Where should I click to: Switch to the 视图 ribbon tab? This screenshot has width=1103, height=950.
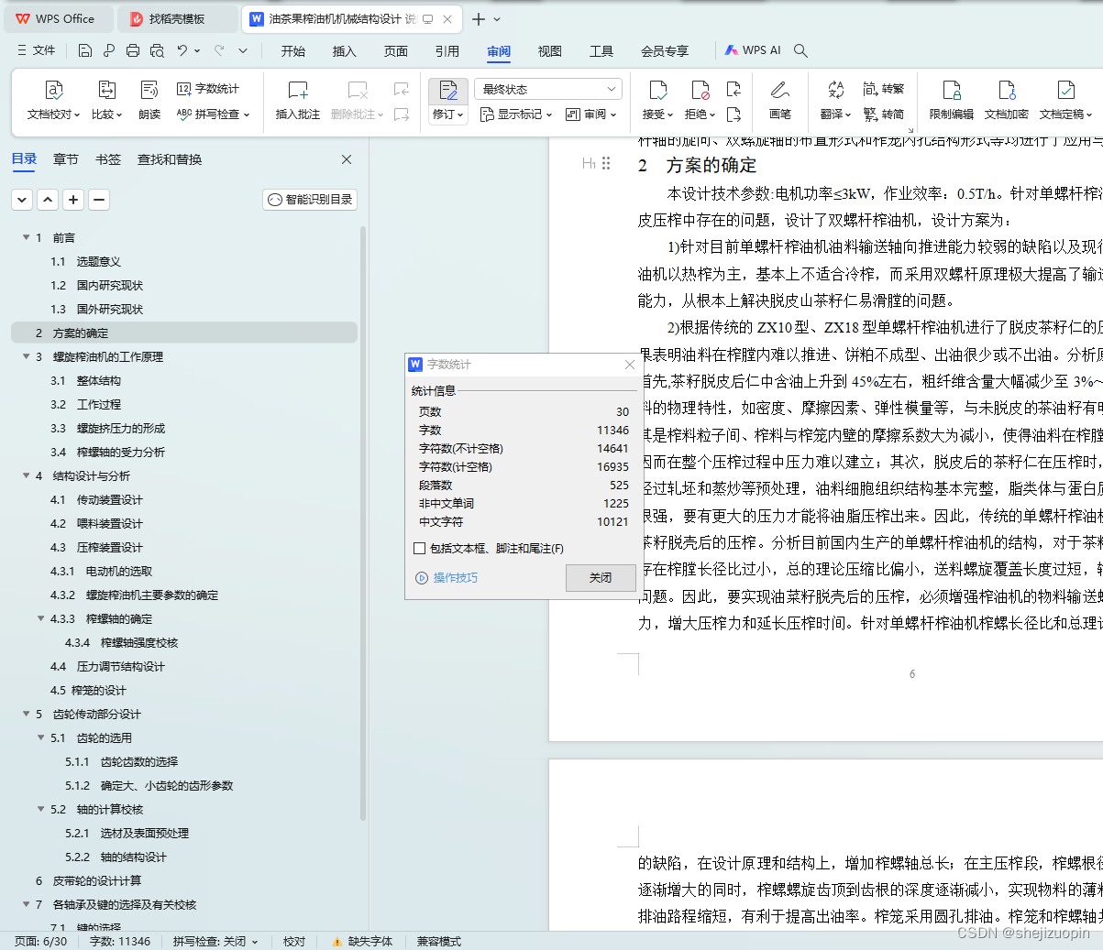[x=550, y=51]
